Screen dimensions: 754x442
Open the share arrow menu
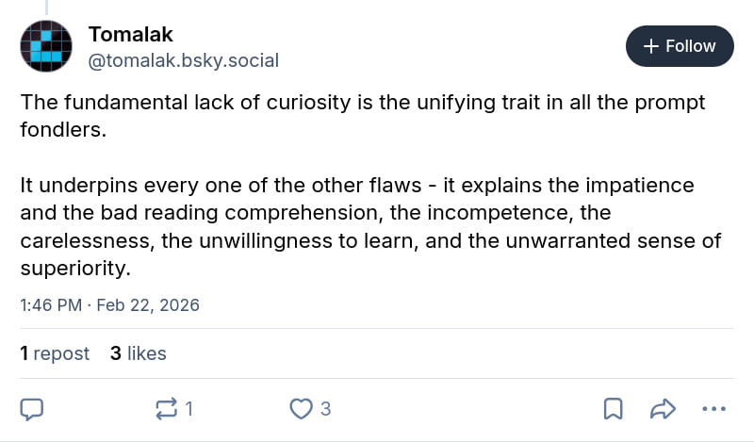(x=664, y=408)
